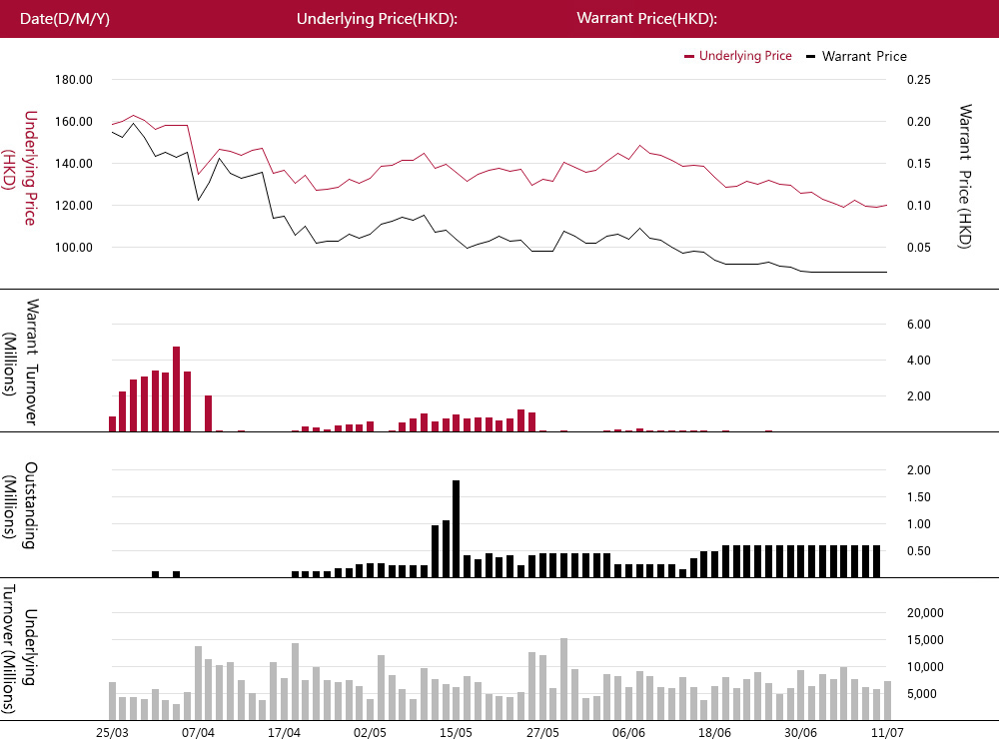Select the 15/05 date on the x-axis
999x750 pixels.
(x=457, y=733)
